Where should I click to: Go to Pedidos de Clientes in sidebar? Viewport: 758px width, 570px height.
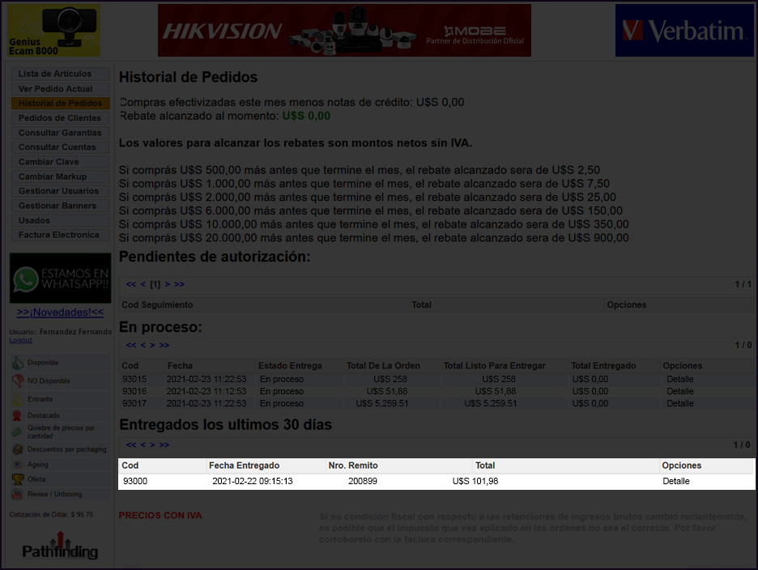60,118
